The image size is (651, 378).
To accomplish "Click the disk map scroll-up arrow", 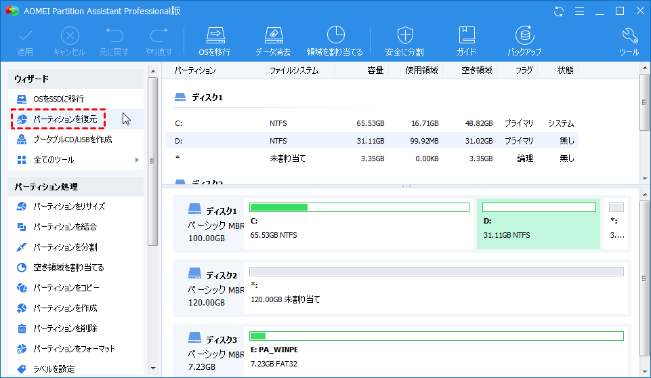I will click(x=645, y=194).
